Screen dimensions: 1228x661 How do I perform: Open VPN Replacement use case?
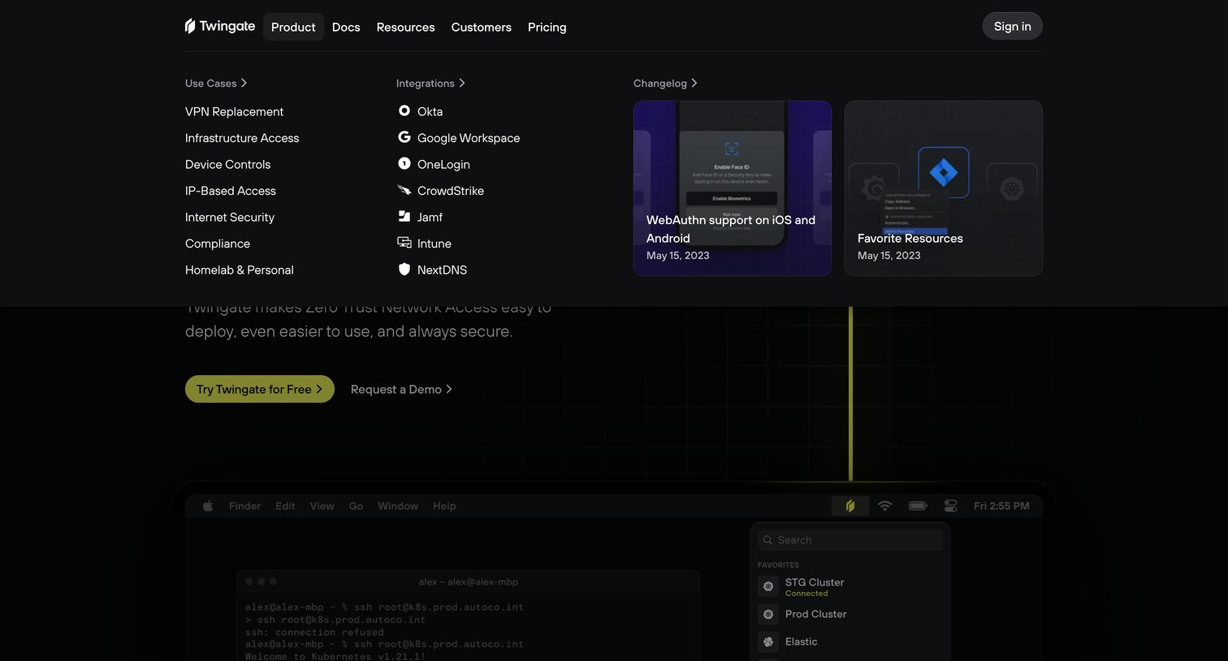coord(235,111)
